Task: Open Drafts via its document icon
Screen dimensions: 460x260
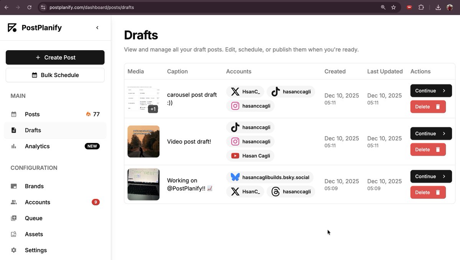Action: point(13,130)
